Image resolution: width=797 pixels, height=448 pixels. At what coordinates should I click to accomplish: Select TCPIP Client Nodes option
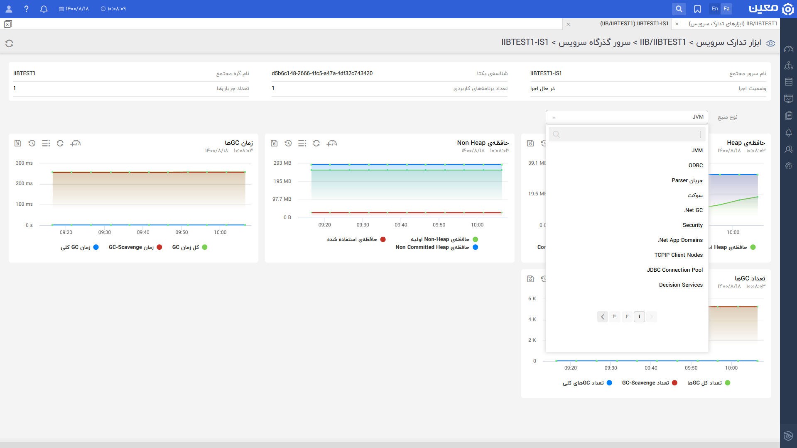click(x=627, y=255)
